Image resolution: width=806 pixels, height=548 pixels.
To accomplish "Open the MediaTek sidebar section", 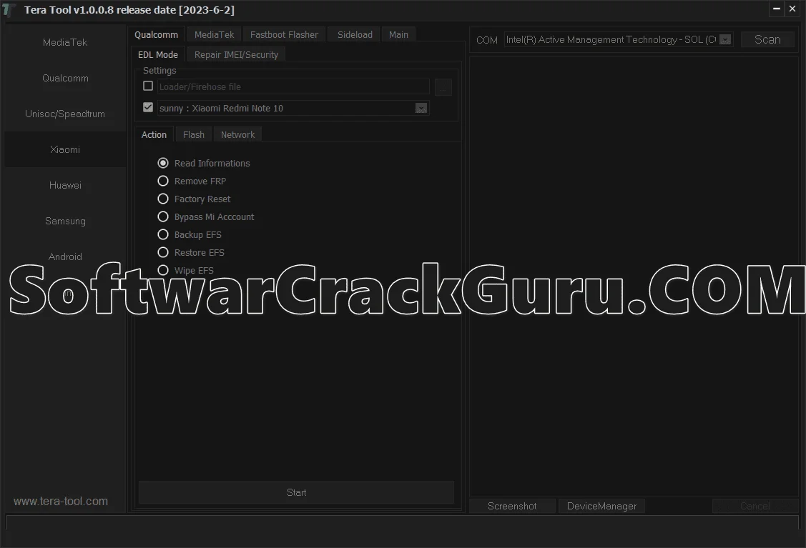I will click(65, 43).
